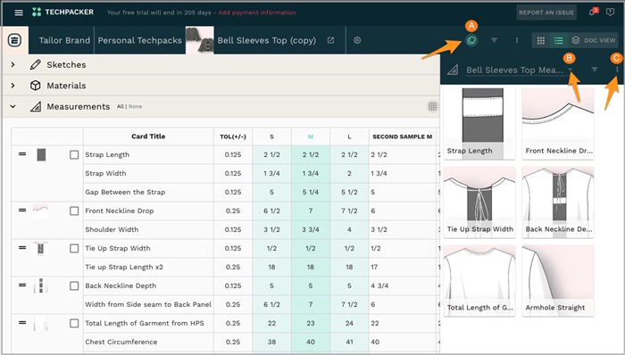Collapse the Measurements section
Image resolution: width=625 pixels, height=355 pixels.
tap(12, 107)
